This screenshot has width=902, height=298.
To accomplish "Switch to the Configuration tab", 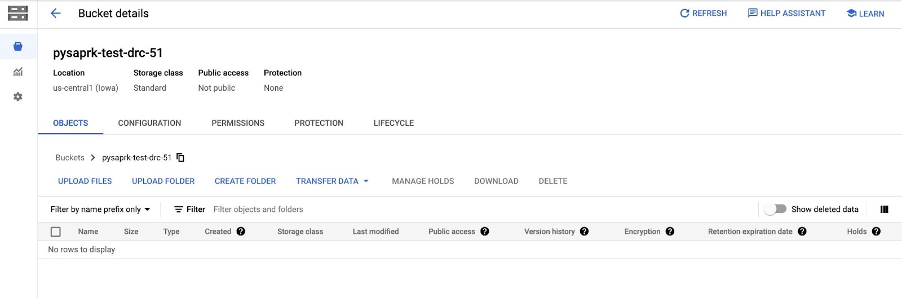I will point(149,123).
